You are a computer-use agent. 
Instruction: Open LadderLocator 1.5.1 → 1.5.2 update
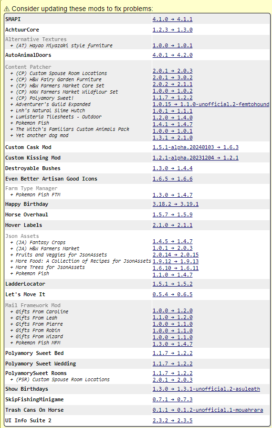click(x=172, y=284)
